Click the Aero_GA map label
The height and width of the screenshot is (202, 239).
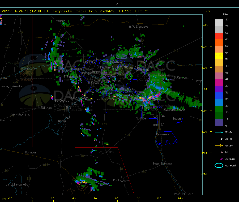[159, 125]
